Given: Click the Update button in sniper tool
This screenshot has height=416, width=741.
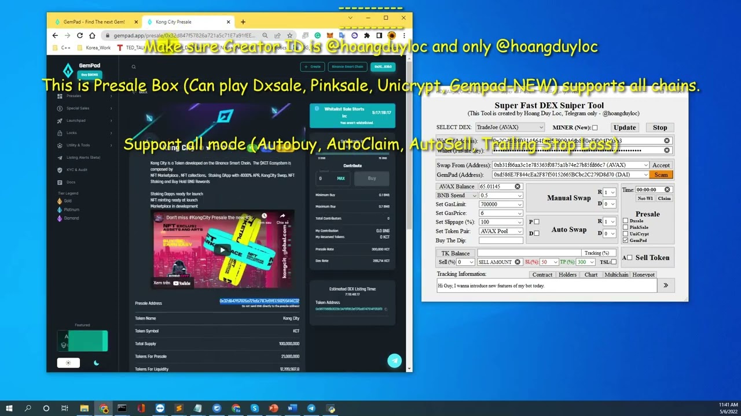Looking at the screenshot, I should coord(625,128).
